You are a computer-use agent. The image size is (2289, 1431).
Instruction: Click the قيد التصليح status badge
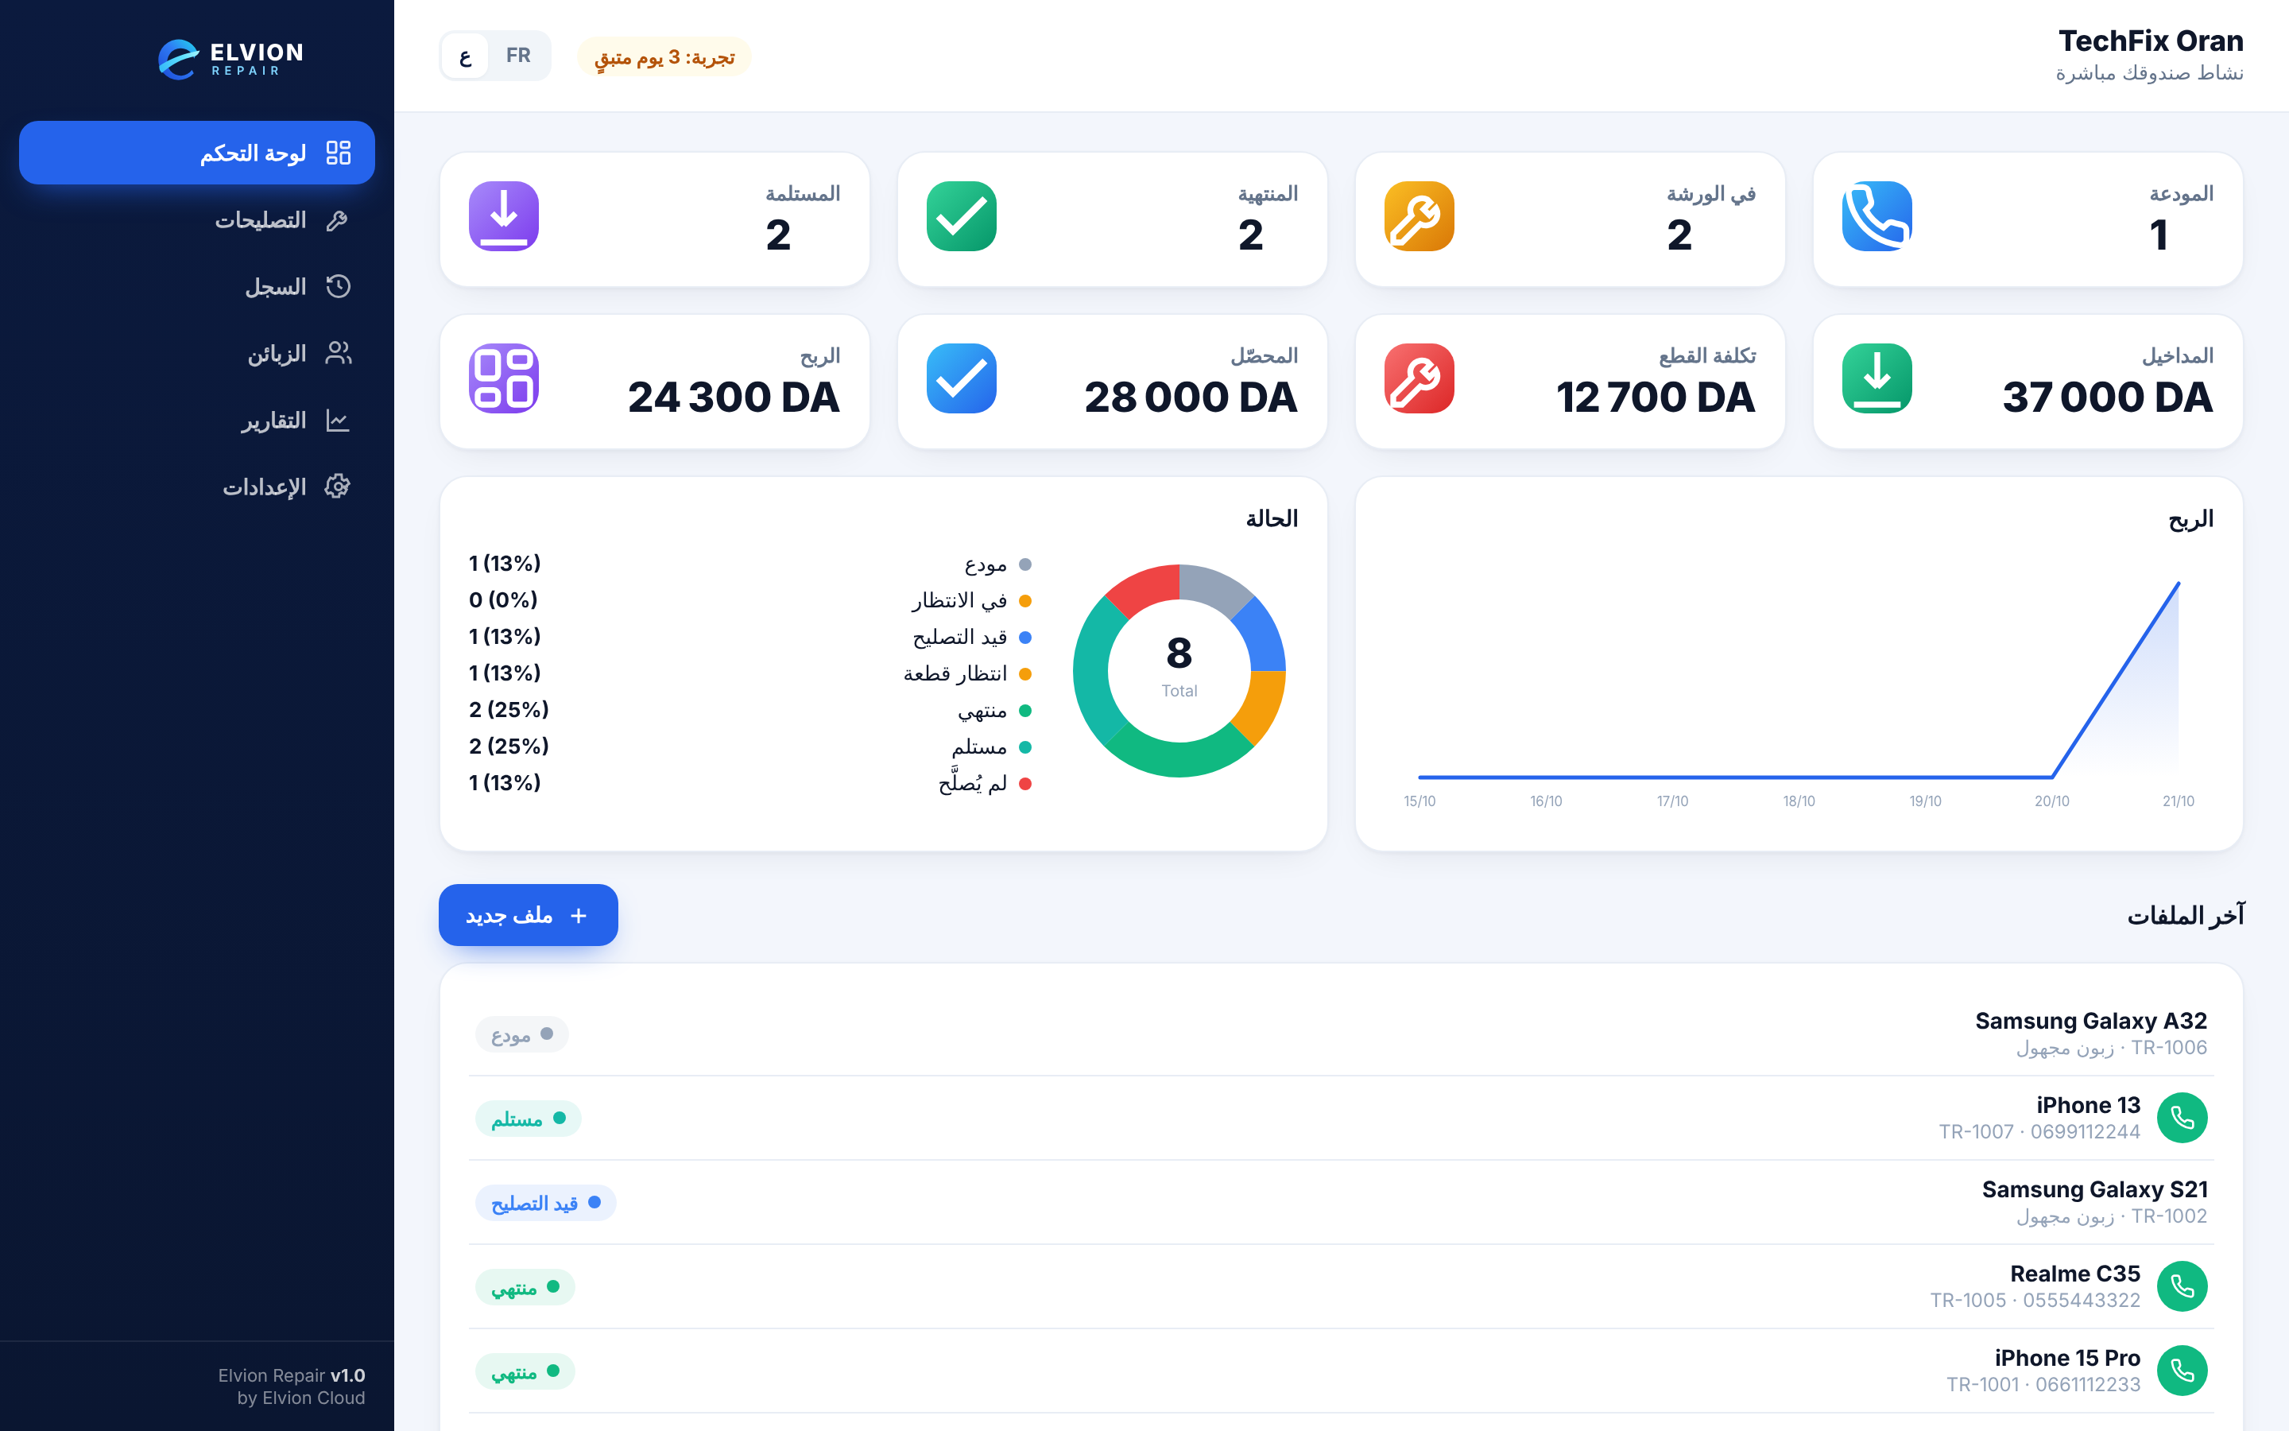(x=546, y=1203)
